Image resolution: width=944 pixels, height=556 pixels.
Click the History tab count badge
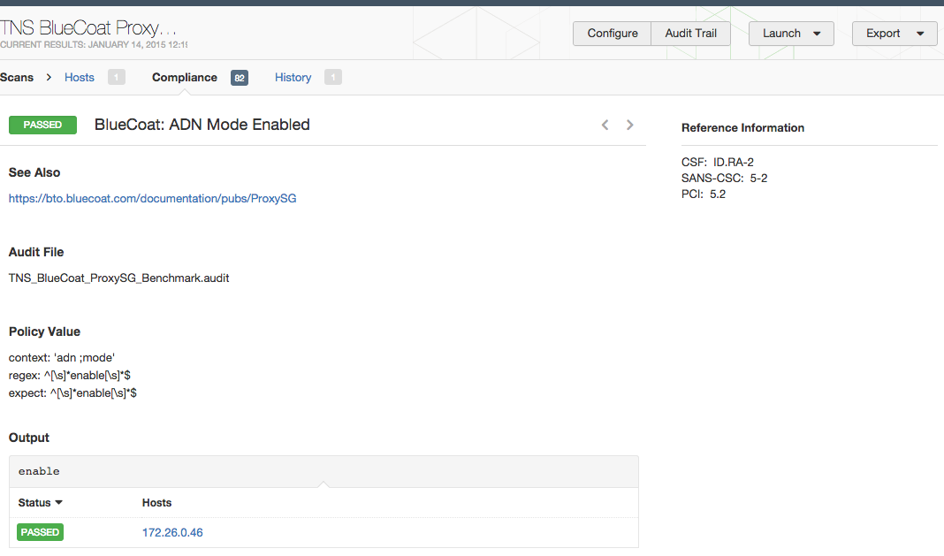(x=333, y=77)
